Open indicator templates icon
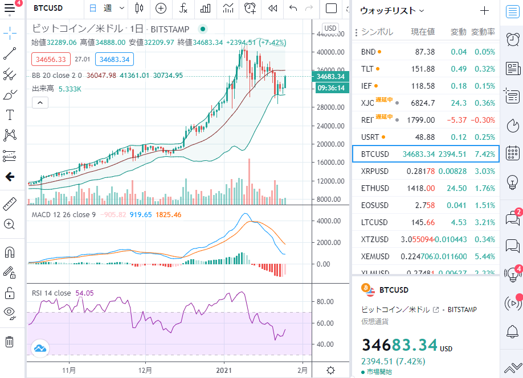Screen dimensions: 523x378 228,9
